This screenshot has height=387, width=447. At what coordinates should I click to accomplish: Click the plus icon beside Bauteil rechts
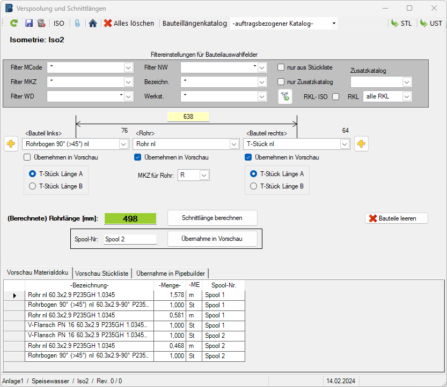pyautogui.click(x=361, y=144)
